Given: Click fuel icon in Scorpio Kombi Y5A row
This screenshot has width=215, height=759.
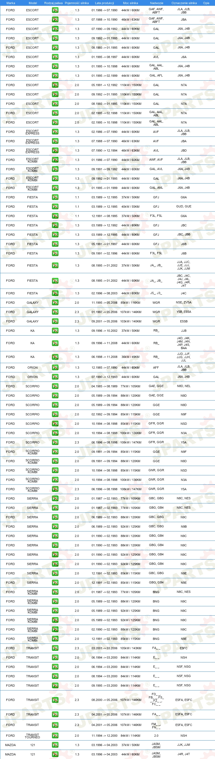Looking at the screenshot, I should tap(55, 489).
